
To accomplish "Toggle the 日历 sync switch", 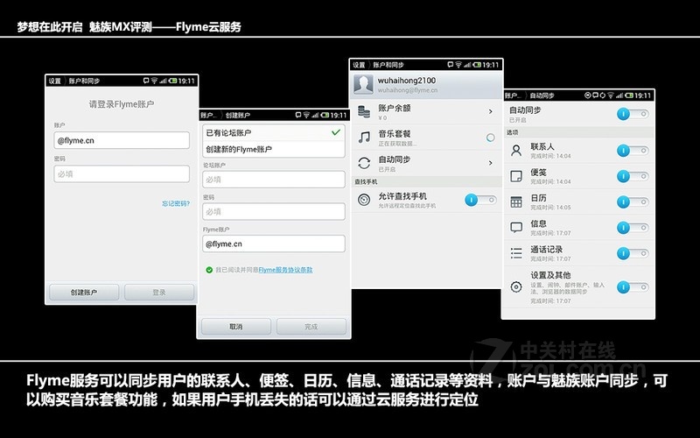I will 633,202.
